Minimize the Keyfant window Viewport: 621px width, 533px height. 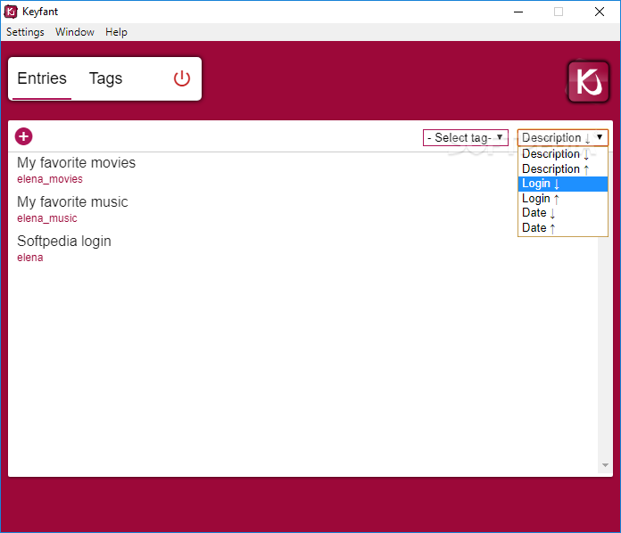[518, 12]
